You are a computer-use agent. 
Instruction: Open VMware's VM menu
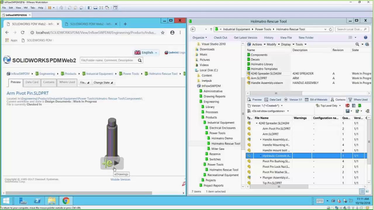(x=25, y=8)
